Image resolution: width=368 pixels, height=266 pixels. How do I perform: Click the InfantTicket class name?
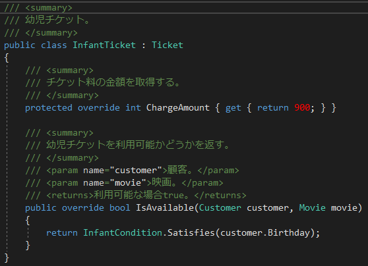(x=104, y=45)
